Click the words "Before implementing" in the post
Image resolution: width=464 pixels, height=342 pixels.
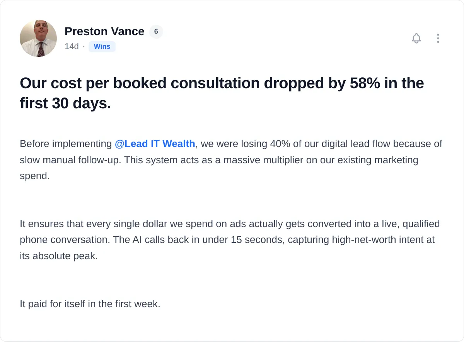tap(66, 144)
